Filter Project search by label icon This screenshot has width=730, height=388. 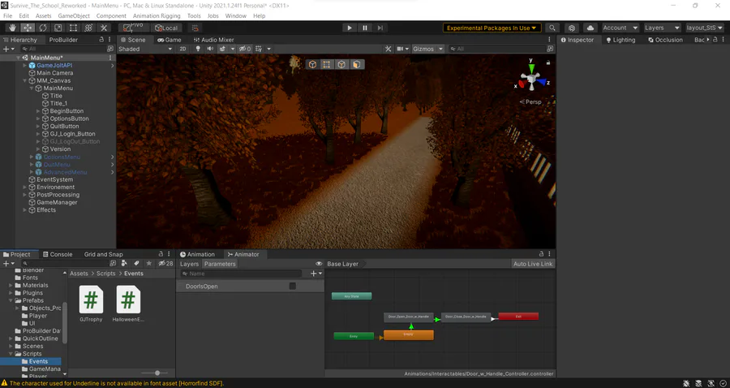tap(136, 263)
